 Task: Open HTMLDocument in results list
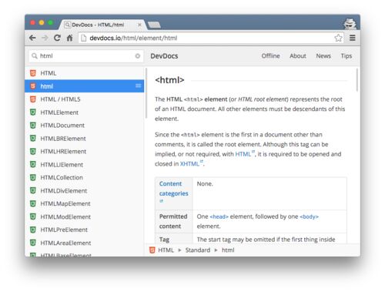pyautogui.click(x=84, y=126)
